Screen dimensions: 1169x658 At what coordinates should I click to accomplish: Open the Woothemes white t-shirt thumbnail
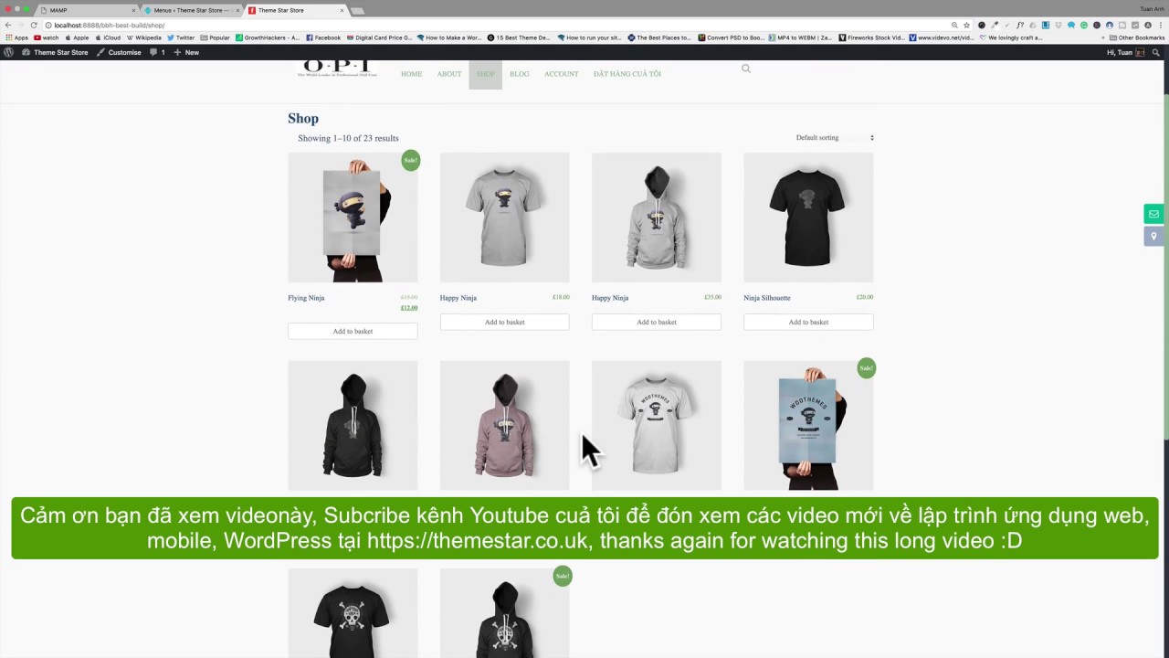[656, 425]
